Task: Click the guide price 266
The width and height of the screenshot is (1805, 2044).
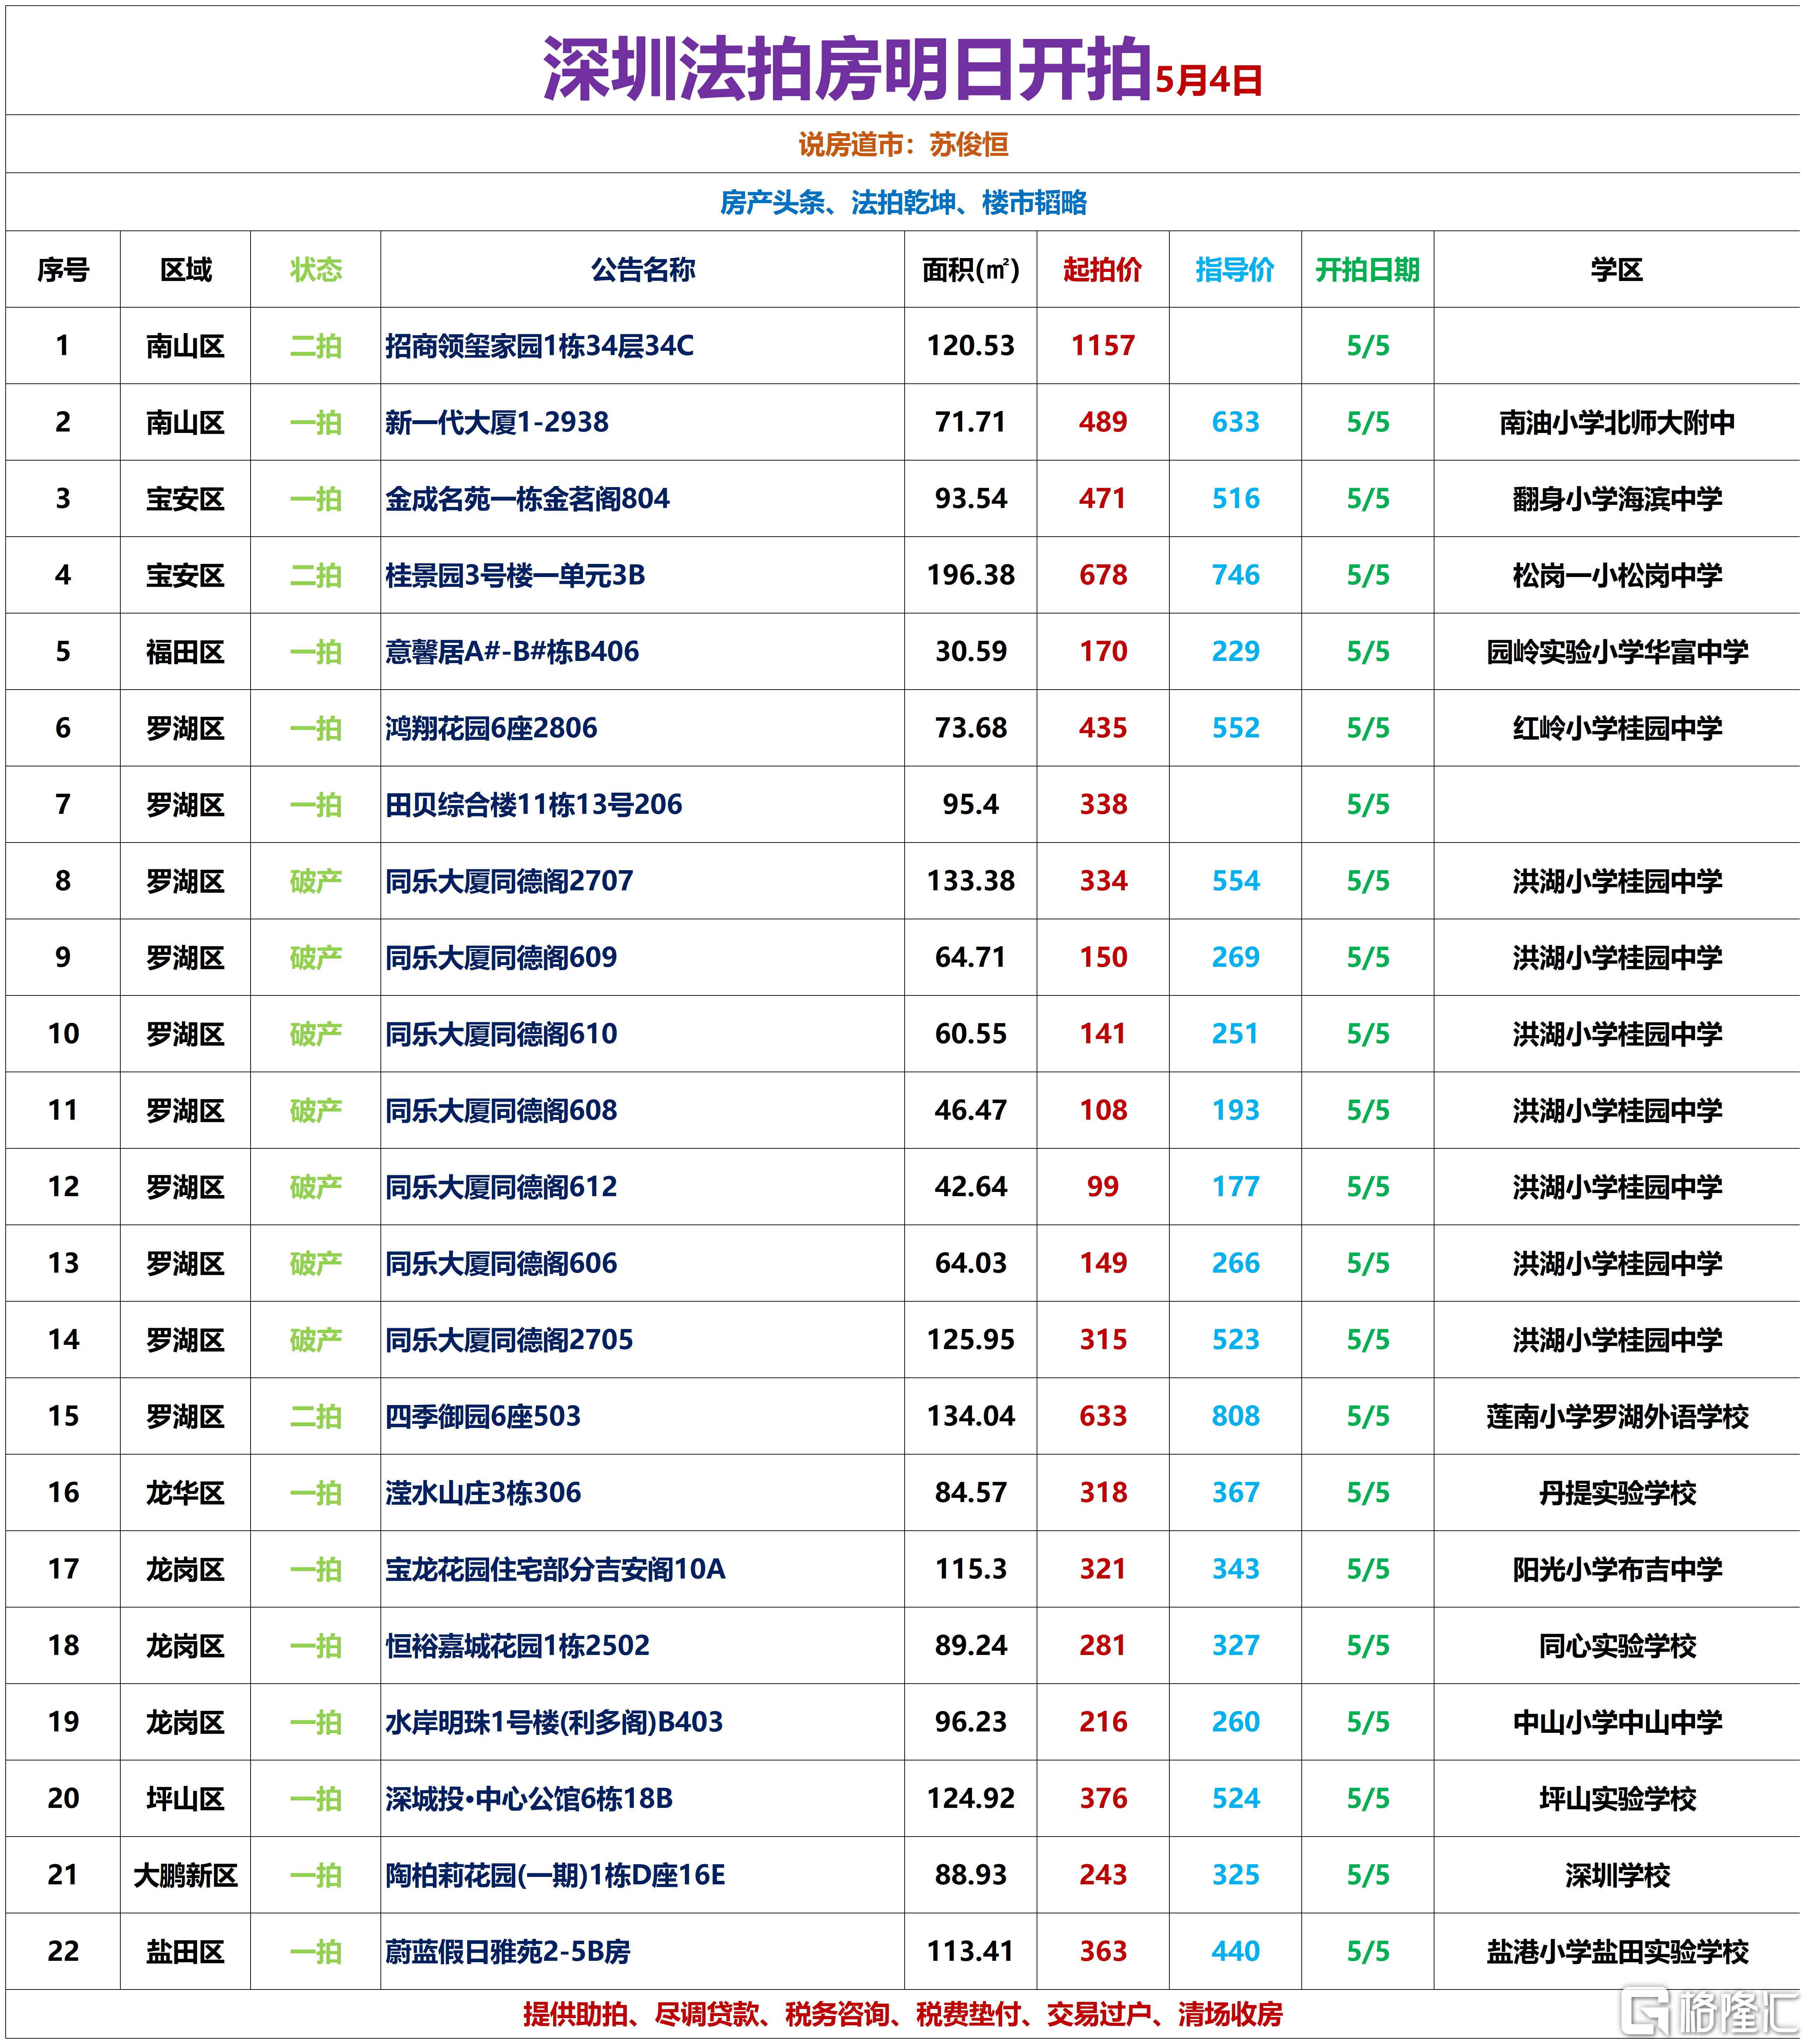Action: click(x=1236, y=1264)
